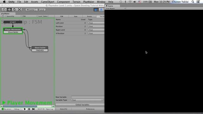Select the Shoot bullet state node

tap(40, 47)
